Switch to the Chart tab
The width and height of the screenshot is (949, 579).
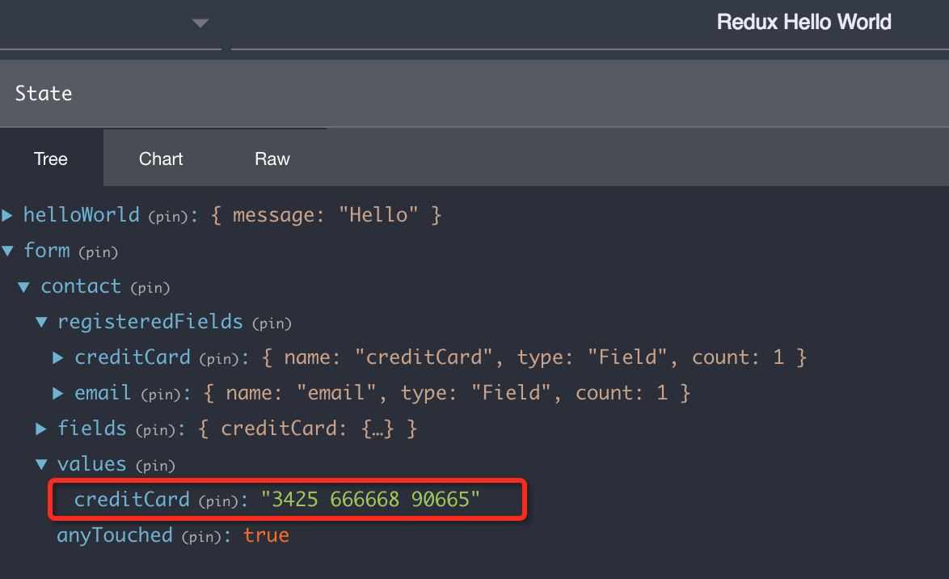tap(160, 158)
